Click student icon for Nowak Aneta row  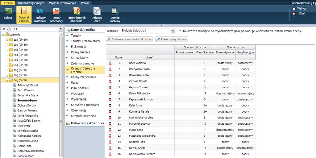(x=110, y=148)
